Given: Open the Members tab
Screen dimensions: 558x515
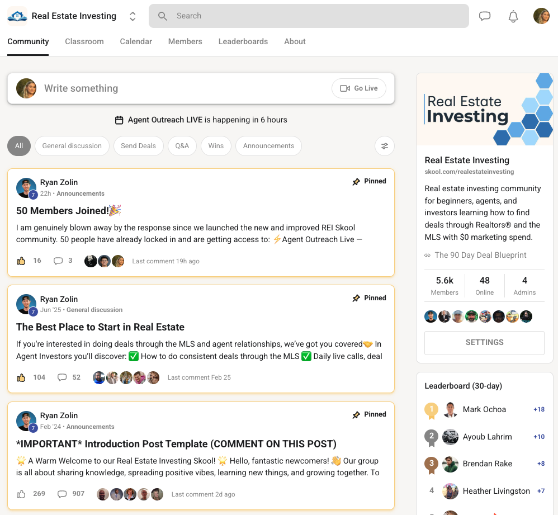Looking at the screenshot, I should 185,41.
